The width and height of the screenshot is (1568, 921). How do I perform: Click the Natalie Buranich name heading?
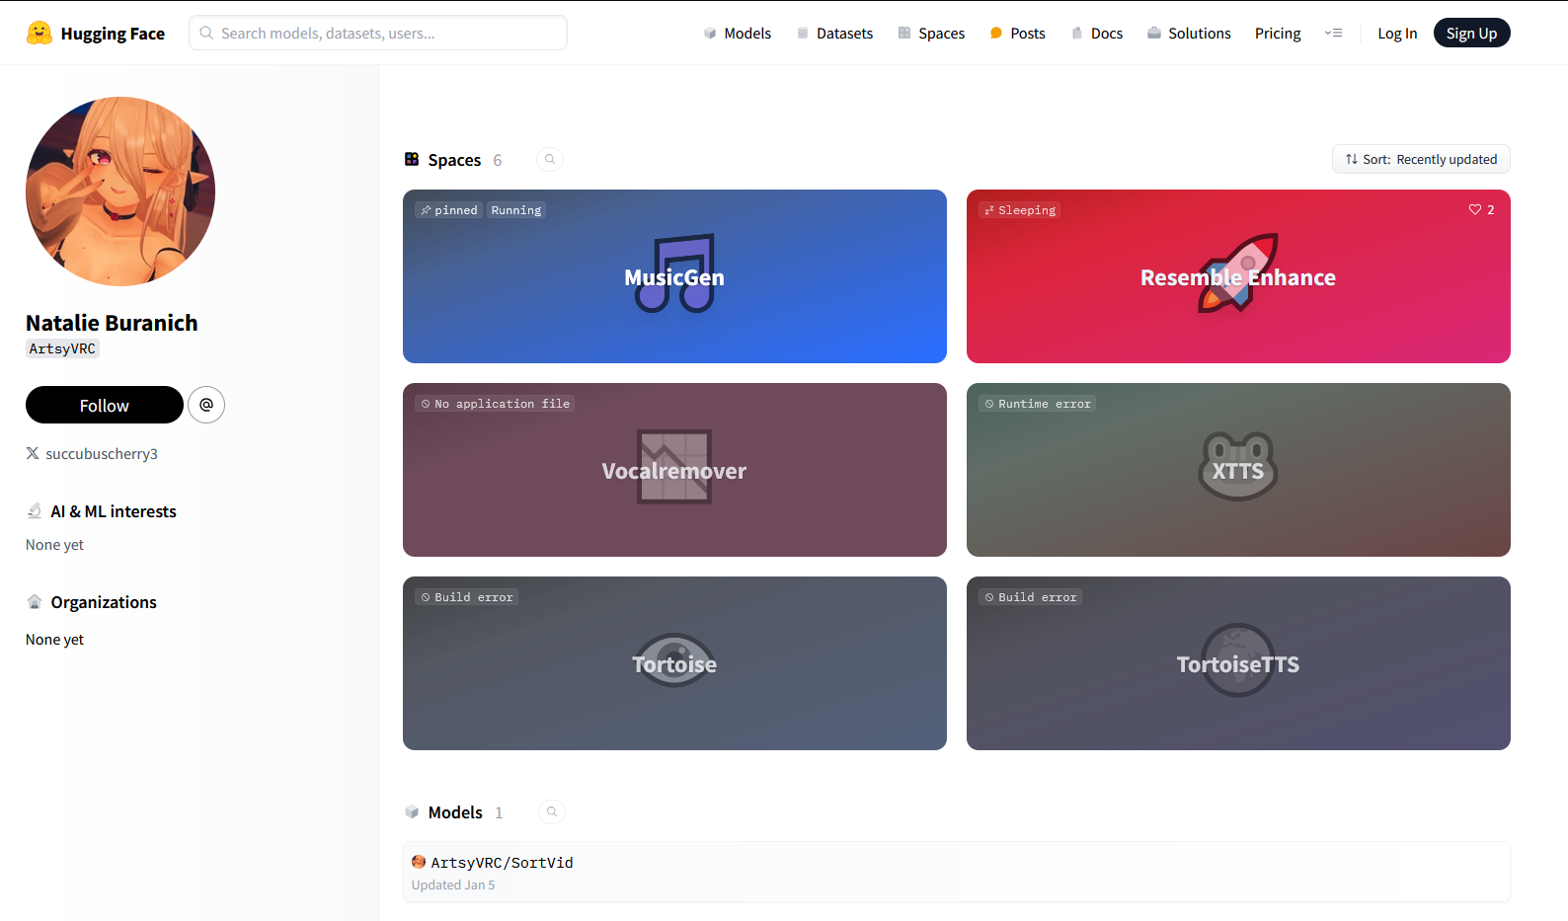(x=112, y=323)
